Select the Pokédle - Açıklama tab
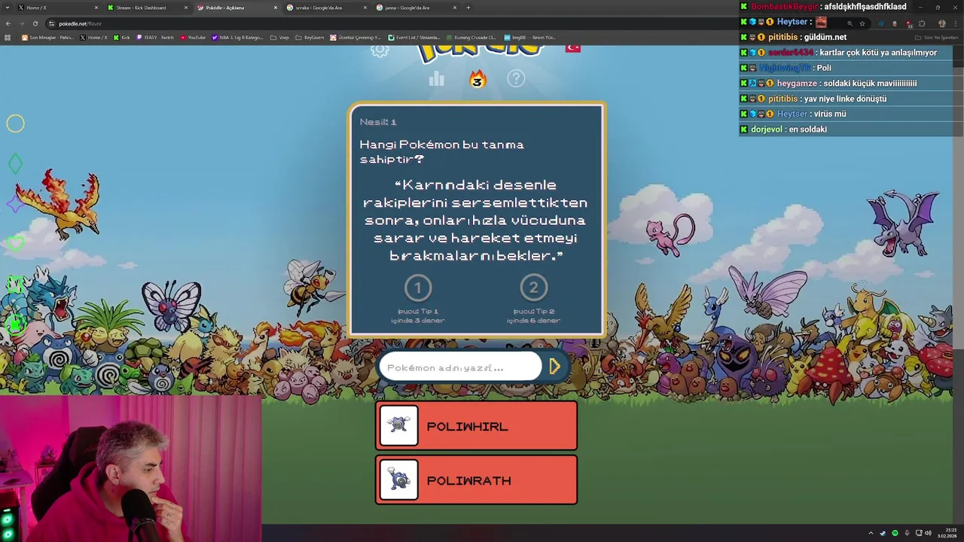 point(236,8)
